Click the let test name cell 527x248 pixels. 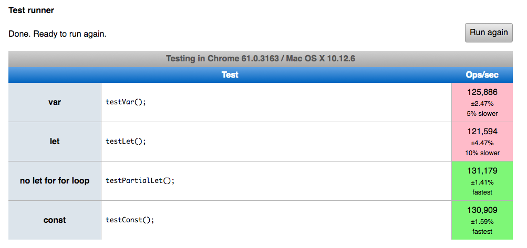pos(55,142)
